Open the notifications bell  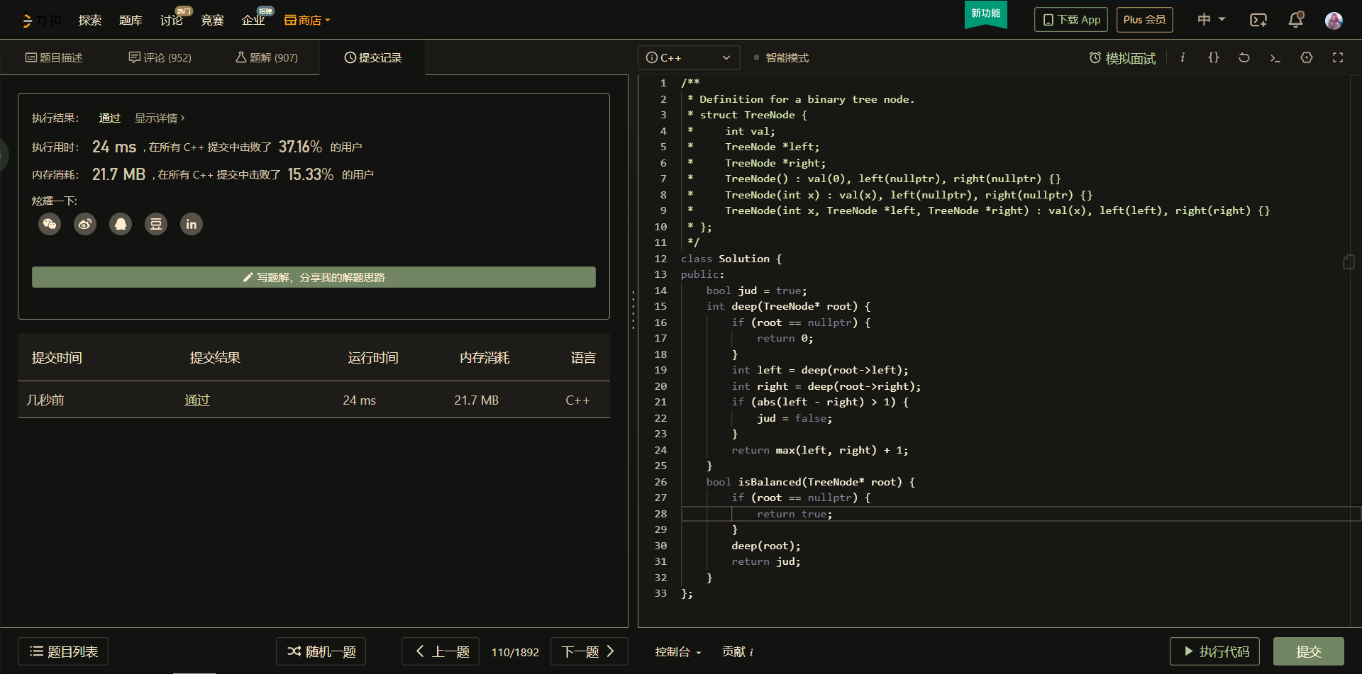1296,20
